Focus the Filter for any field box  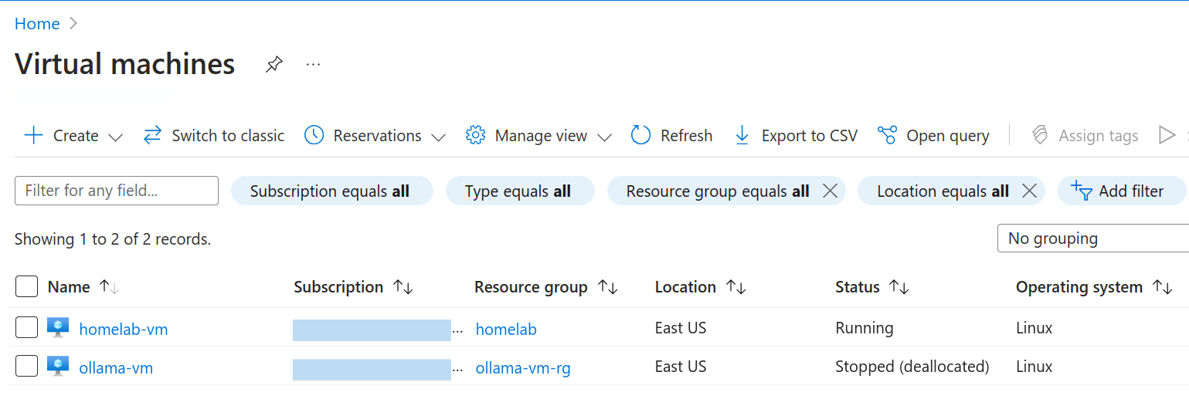(117, 191)
